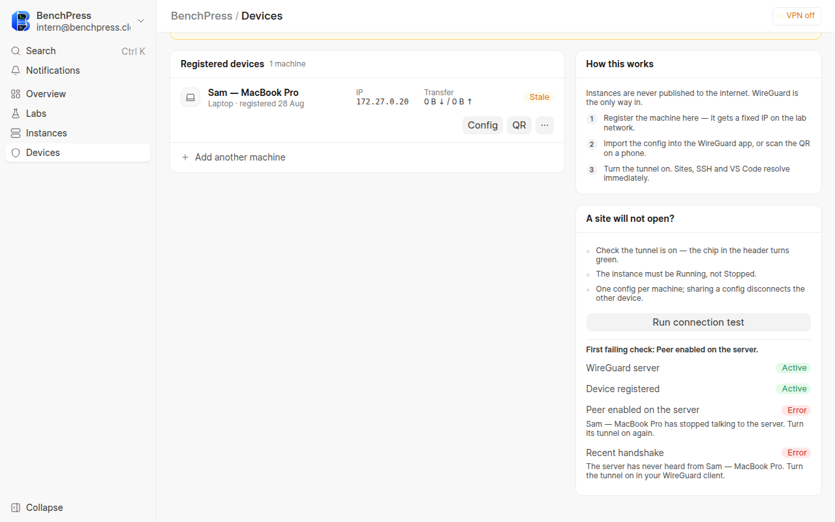Go to the Overview section

coord(78,94)
